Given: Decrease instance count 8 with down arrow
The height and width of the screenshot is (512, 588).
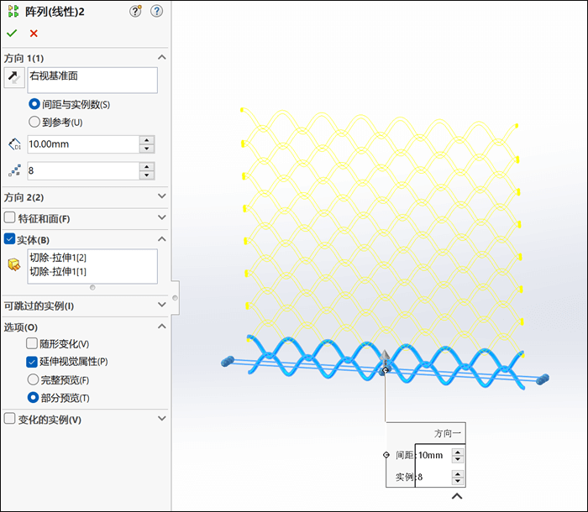Looking at the screenshot, I should (147, 175).
